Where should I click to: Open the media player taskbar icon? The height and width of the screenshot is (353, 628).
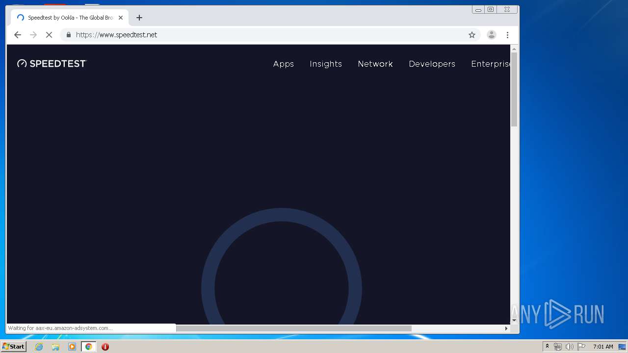click(x=72, y=347)
